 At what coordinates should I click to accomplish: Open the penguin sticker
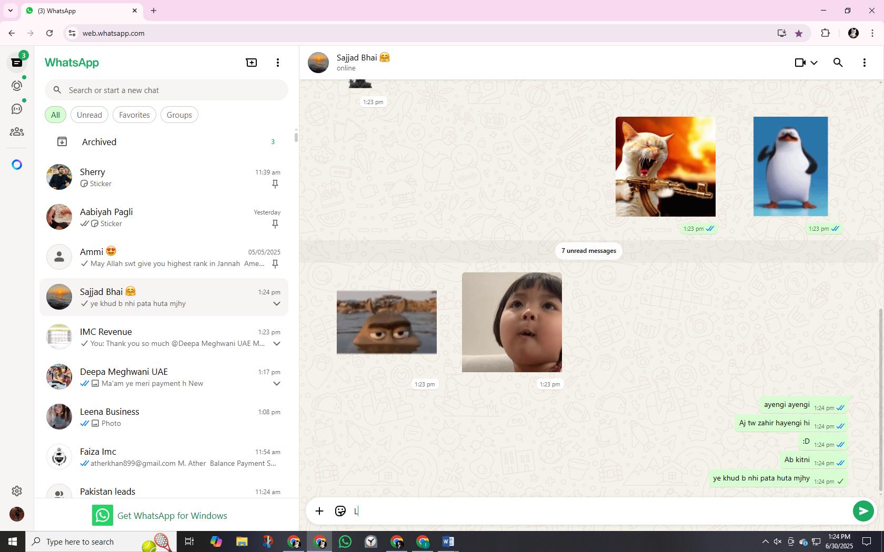coord(790,167)
